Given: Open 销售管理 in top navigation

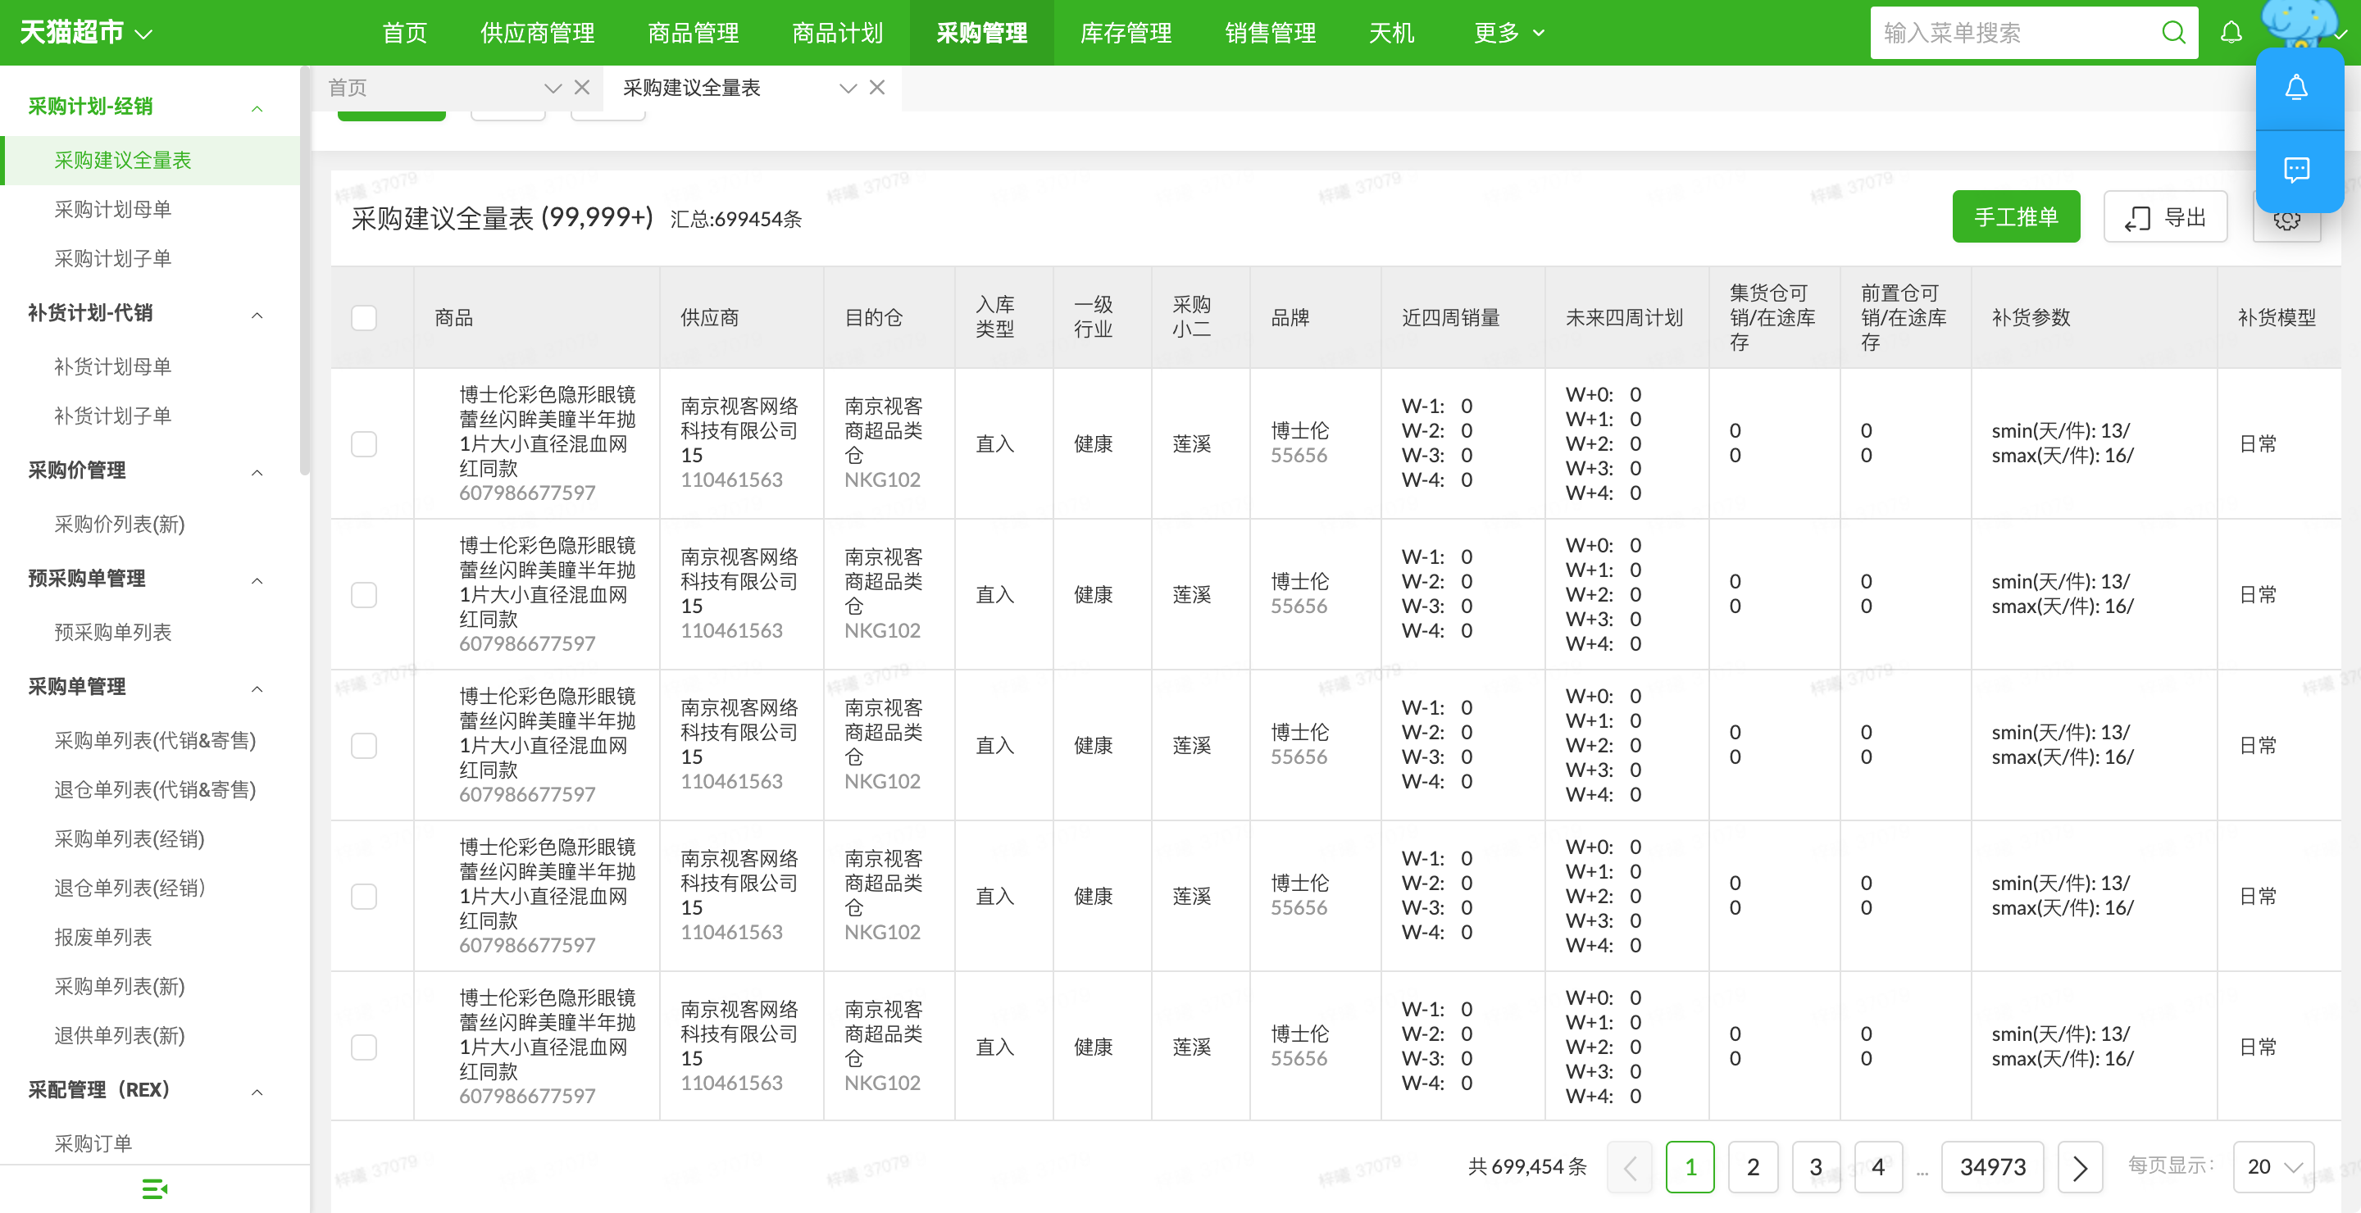Looking at the screenshot, I should point(1269,33).
